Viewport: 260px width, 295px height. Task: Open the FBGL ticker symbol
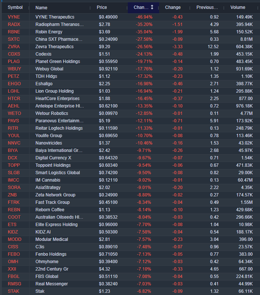14,276
